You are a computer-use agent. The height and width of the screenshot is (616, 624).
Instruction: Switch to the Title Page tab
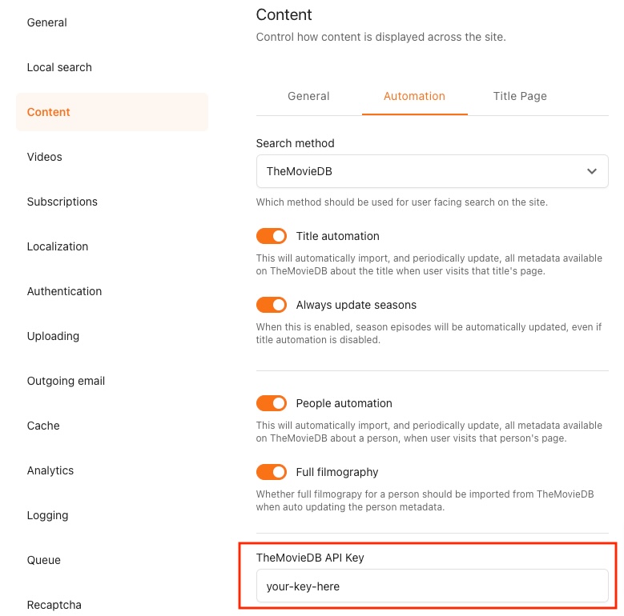(520, 96)
